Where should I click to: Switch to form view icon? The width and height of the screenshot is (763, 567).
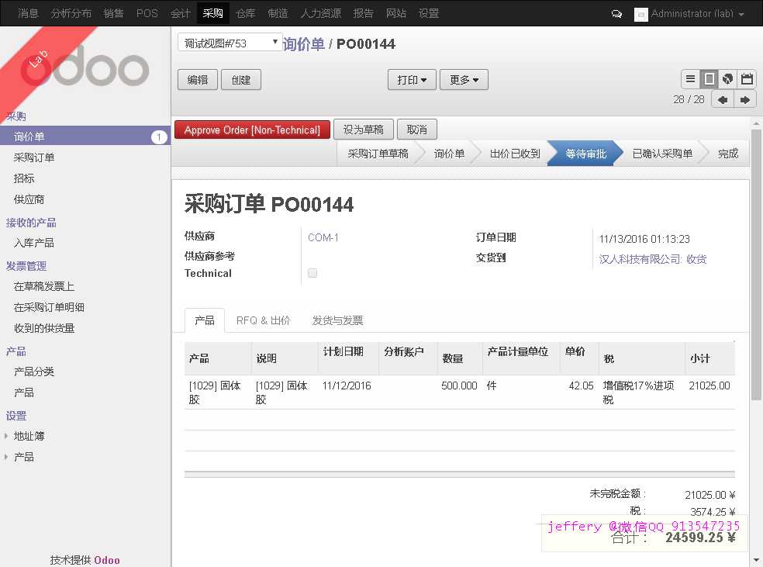(x=709, y=79)
